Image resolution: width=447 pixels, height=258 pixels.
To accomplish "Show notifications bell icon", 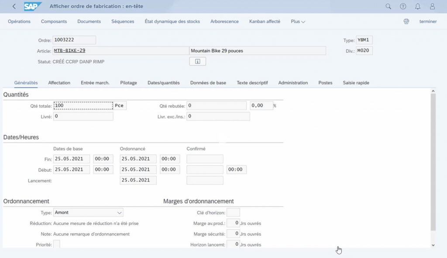I will coord(418,7).
